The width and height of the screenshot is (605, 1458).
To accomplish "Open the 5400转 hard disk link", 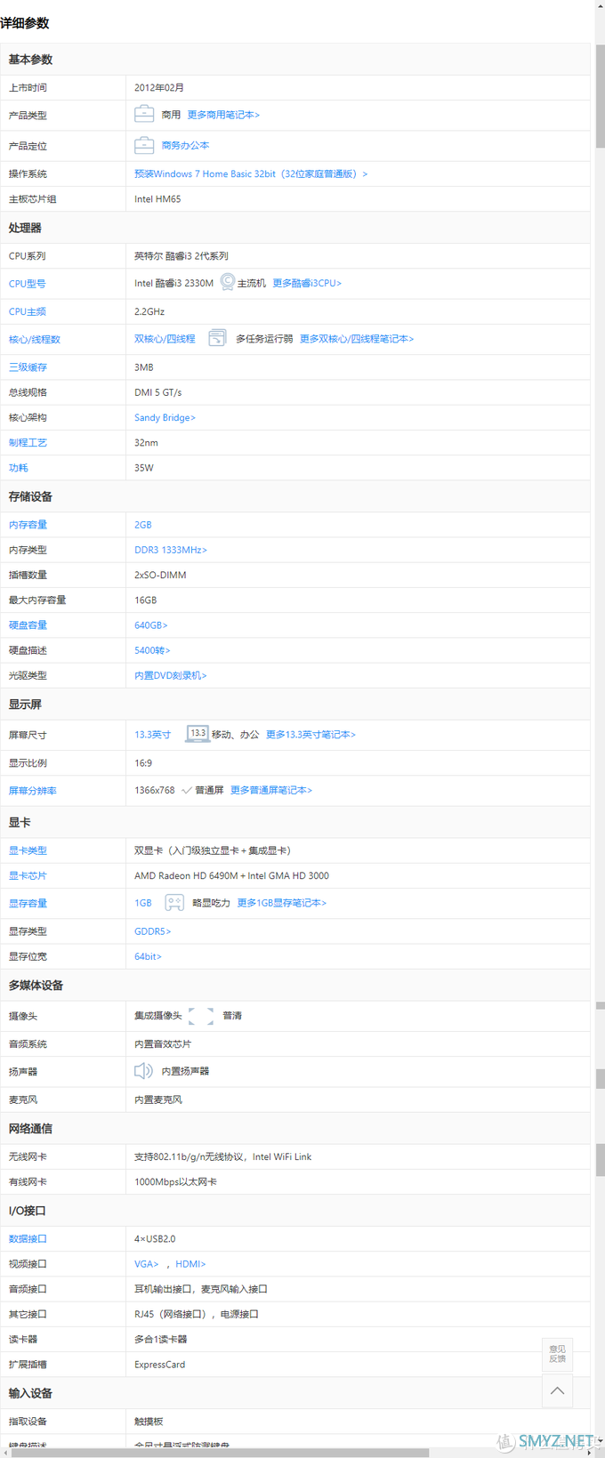I will click(x=152, y=650).
